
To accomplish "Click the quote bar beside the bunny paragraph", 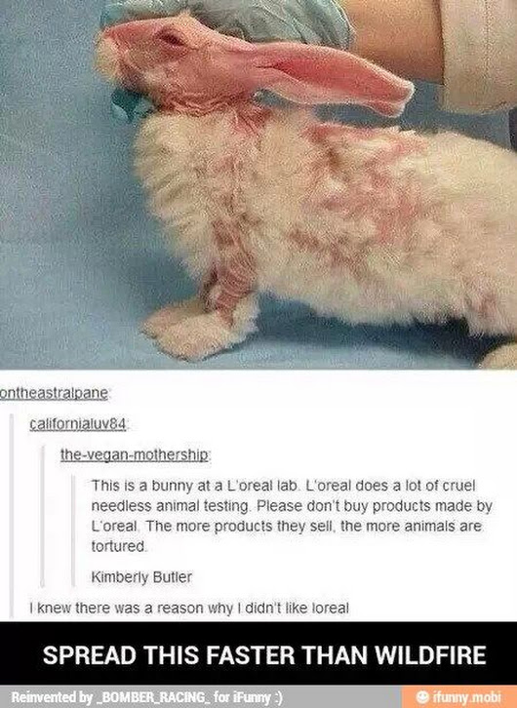I will point(74,531).
